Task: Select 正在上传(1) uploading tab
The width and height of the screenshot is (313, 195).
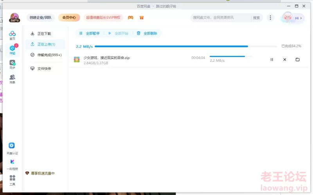Action: tap(45, 44)
